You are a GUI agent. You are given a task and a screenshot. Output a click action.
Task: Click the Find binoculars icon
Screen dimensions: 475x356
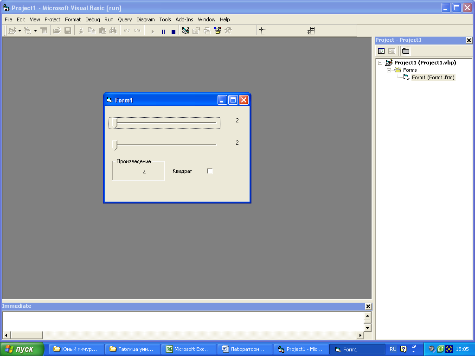(x=113, y=31)
